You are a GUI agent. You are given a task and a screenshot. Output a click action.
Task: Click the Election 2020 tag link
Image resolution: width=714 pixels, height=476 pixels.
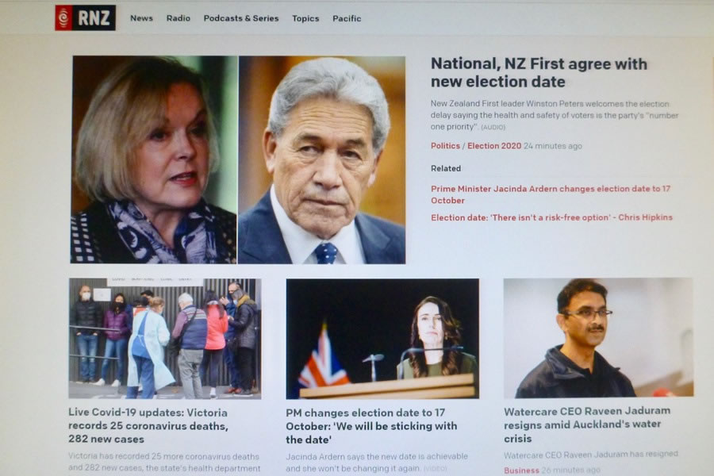click(x=494, y=146)
